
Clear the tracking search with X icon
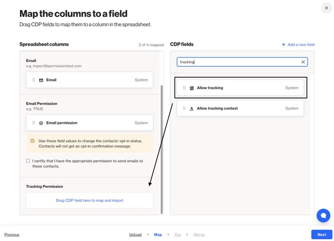click(303, 62)
